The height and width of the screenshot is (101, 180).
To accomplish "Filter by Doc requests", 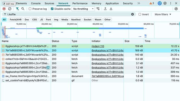I will [27, 20].
